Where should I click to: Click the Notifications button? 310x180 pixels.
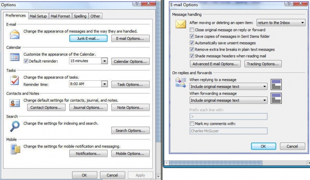(x=88, y=154)
